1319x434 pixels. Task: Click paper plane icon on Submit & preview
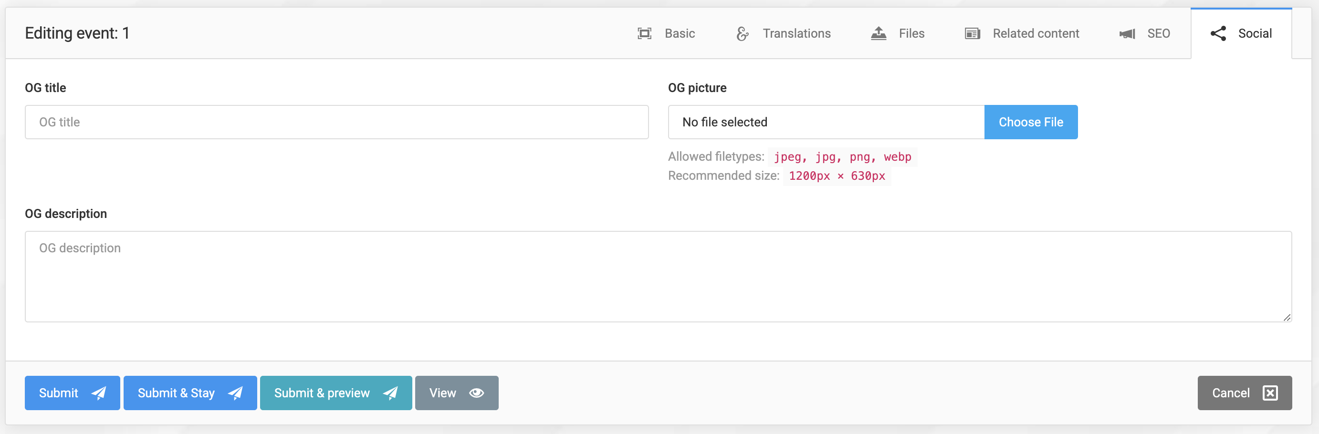point(390,393)
